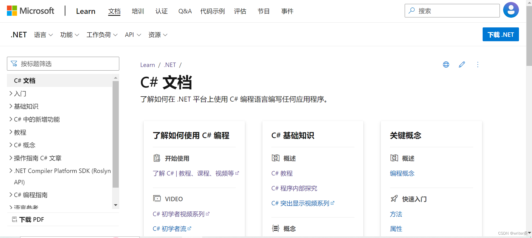The image size is (532, 238).
Task: Expand 操作指南 C# 文章 node
Action: point(11,158)
